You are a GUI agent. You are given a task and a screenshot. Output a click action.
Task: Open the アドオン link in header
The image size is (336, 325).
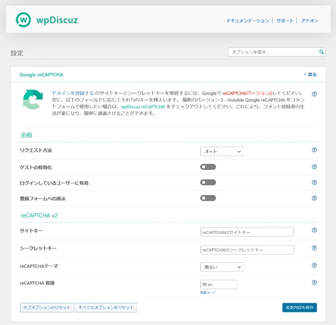tap(310, 21)
